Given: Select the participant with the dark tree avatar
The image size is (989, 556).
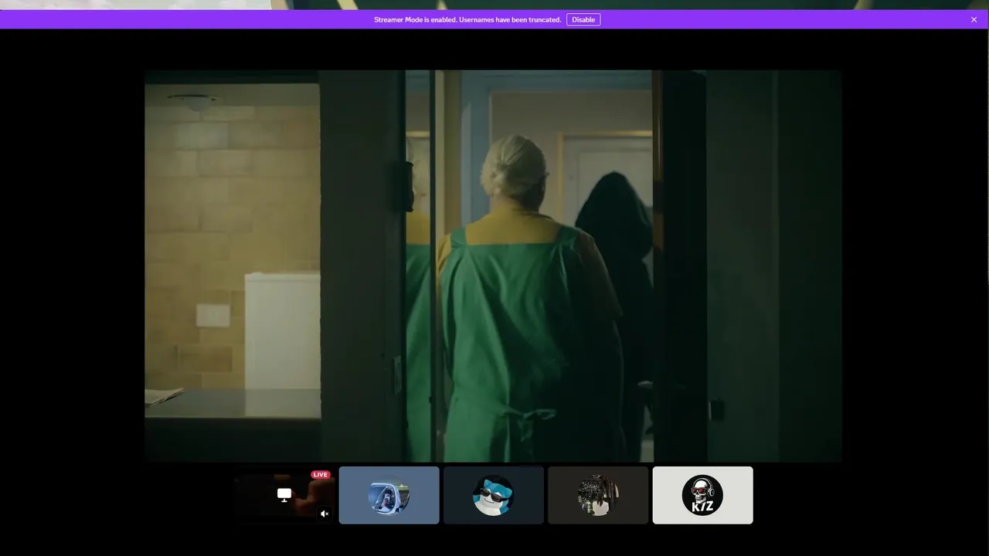Looking at the screenshot, I should [598, 495].
